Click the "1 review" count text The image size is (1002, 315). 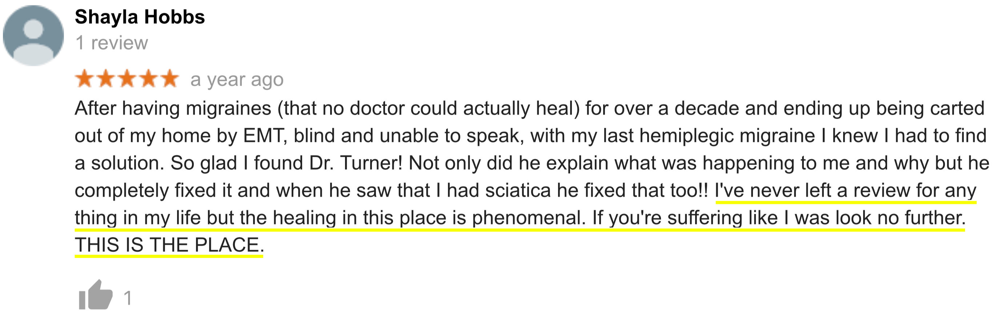pos(112,43)
